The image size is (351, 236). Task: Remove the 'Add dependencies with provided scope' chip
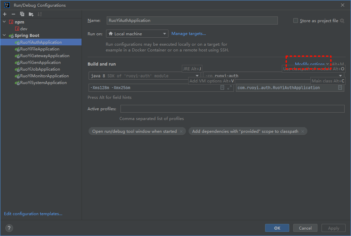(x=303, y=131)
